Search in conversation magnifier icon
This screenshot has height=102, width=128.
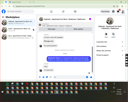113,34
